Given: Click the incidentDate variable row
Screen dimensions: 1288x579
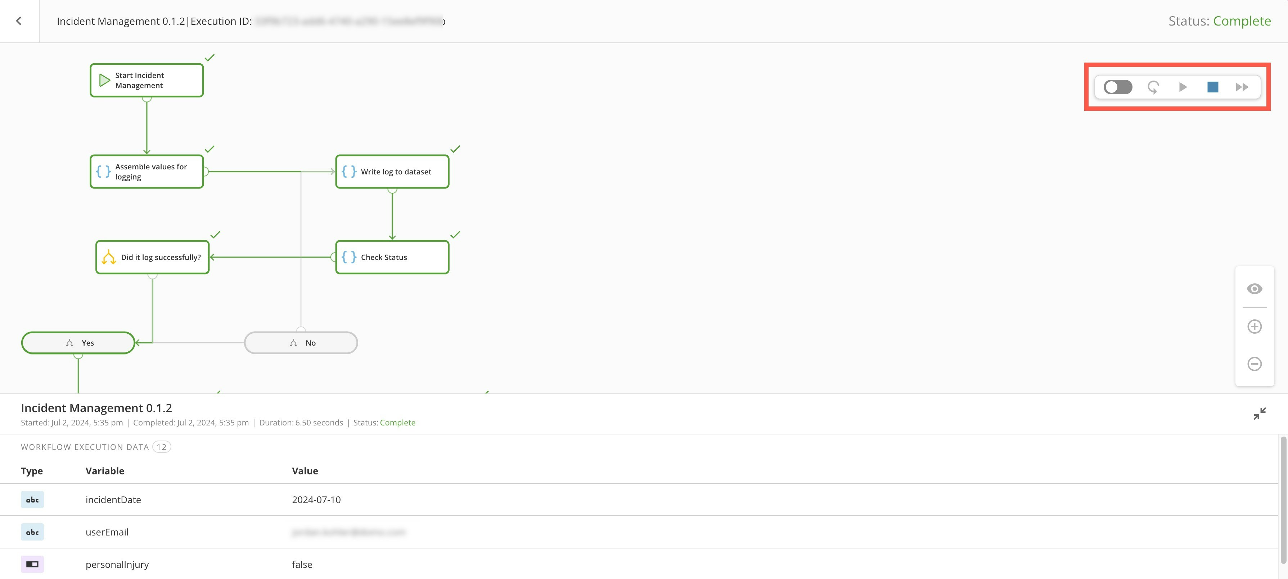Looking at the screenshot, I should pyautogui.click(x=113, y=500).
